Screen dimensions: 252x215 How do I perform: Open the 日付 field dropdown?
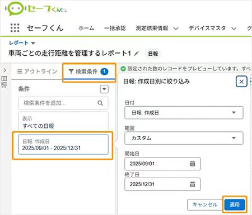click(184, 113)
